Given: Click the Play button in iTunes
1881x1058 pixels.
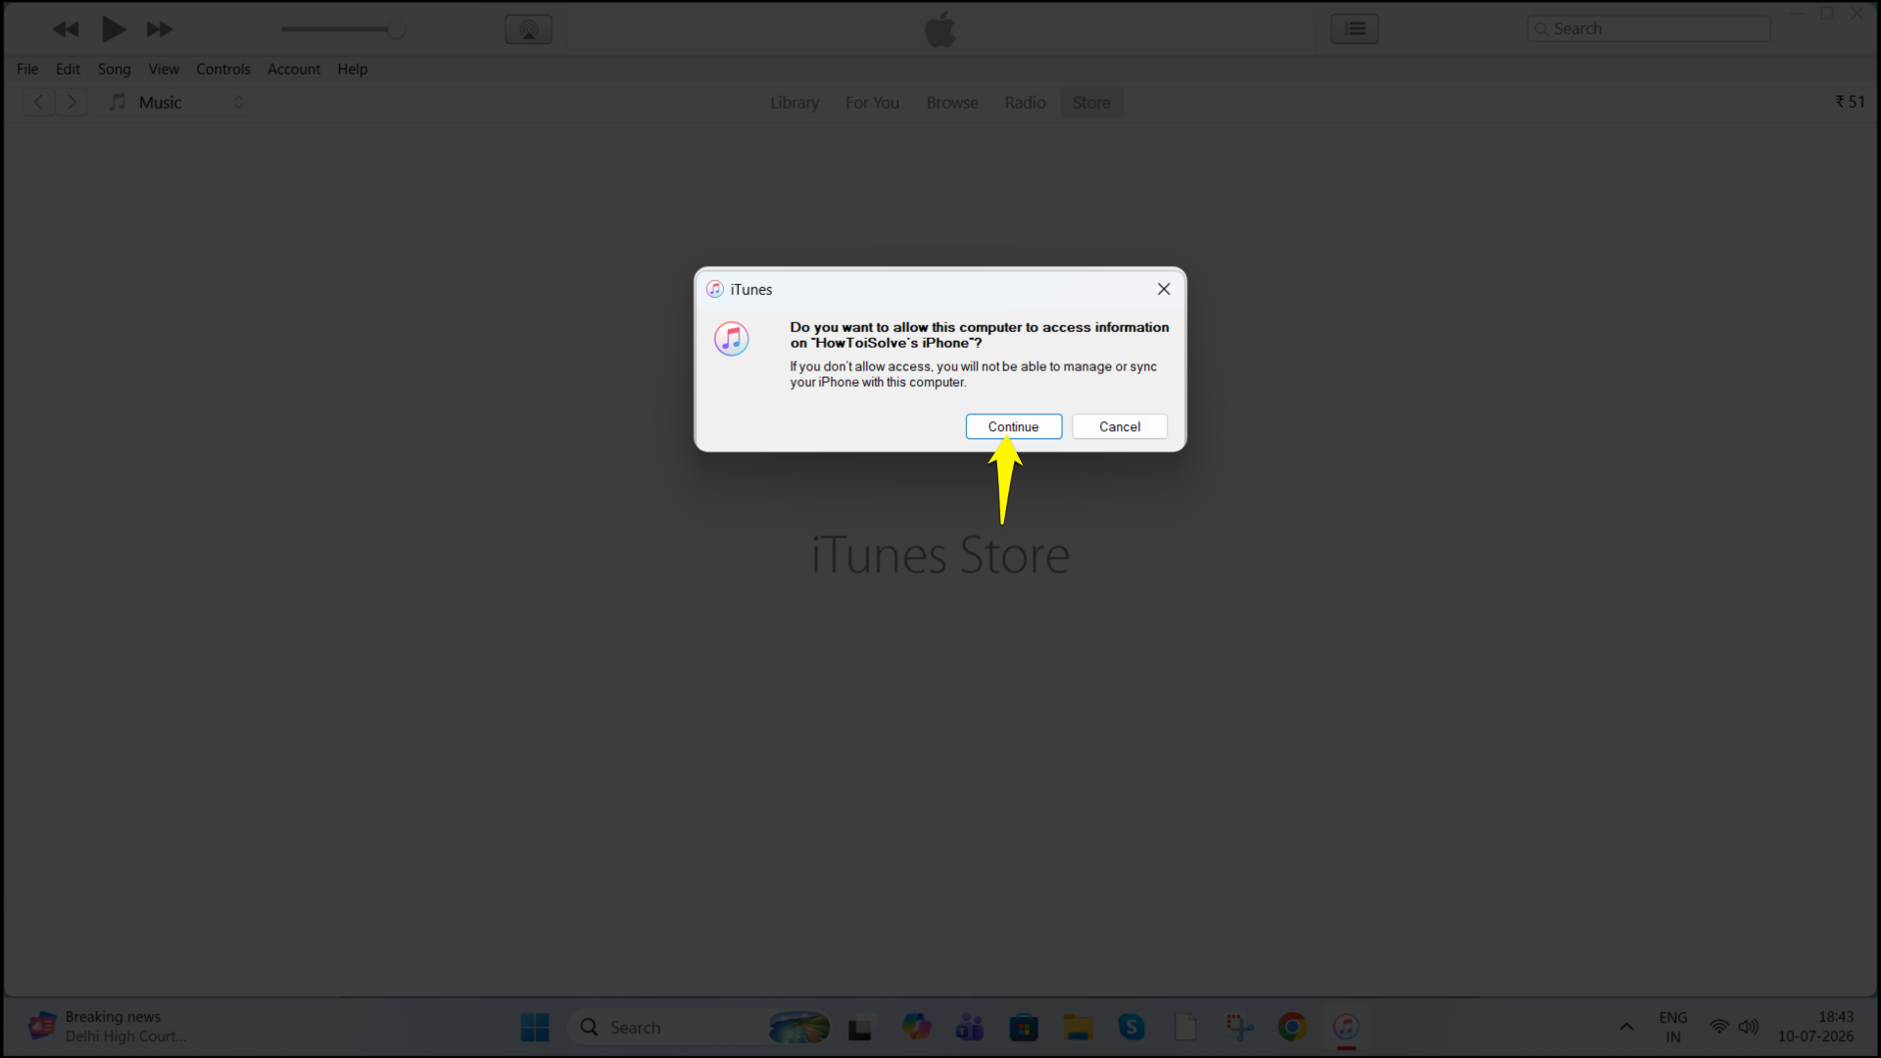Looking at the screenshot, I should pyautogui.click(x=114, y=29).
